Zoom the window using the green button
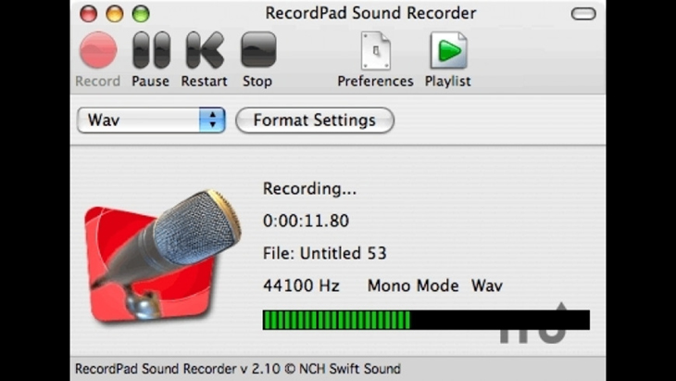Viewport: 676px width, 381px height. [x=141, y=14]
